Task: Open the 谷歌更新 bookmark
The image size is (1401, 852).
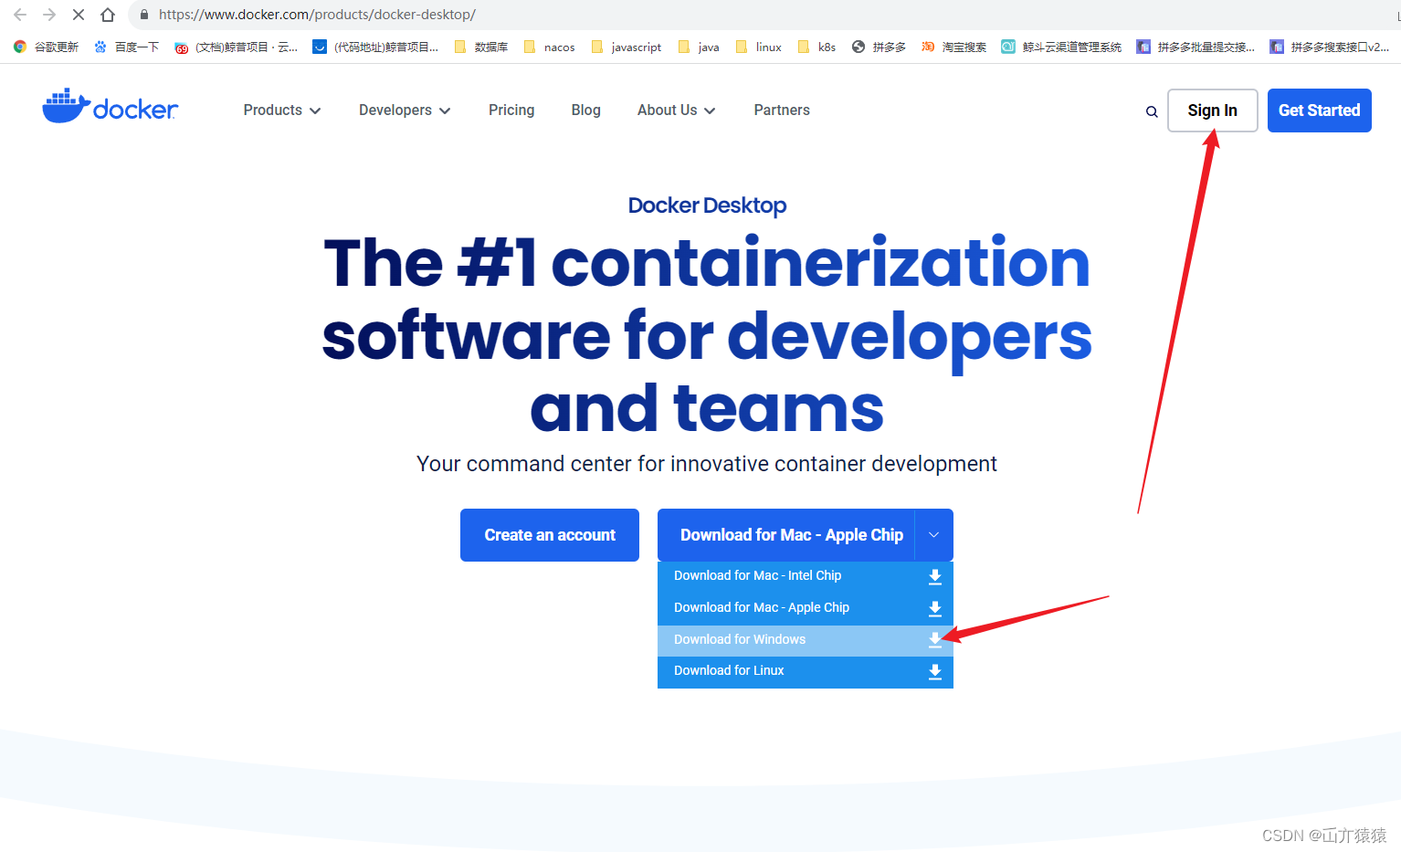Action: coord(46,47)
